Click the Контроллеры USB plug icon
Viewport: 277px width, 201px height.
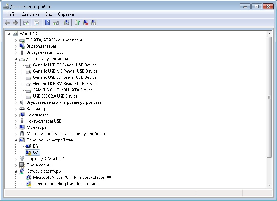pos(22,121)
